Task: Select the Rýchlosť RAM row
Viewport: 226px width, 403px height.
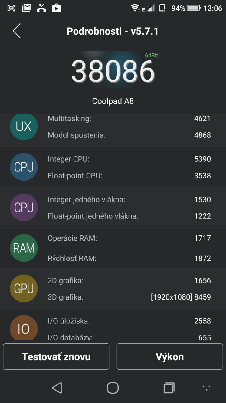Action: (x=129, y=258)
